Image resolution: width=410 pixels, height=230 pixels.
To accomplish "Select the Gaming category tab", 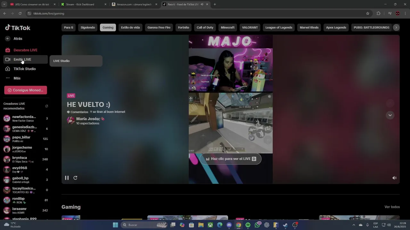I will click(x=108, y=27).
